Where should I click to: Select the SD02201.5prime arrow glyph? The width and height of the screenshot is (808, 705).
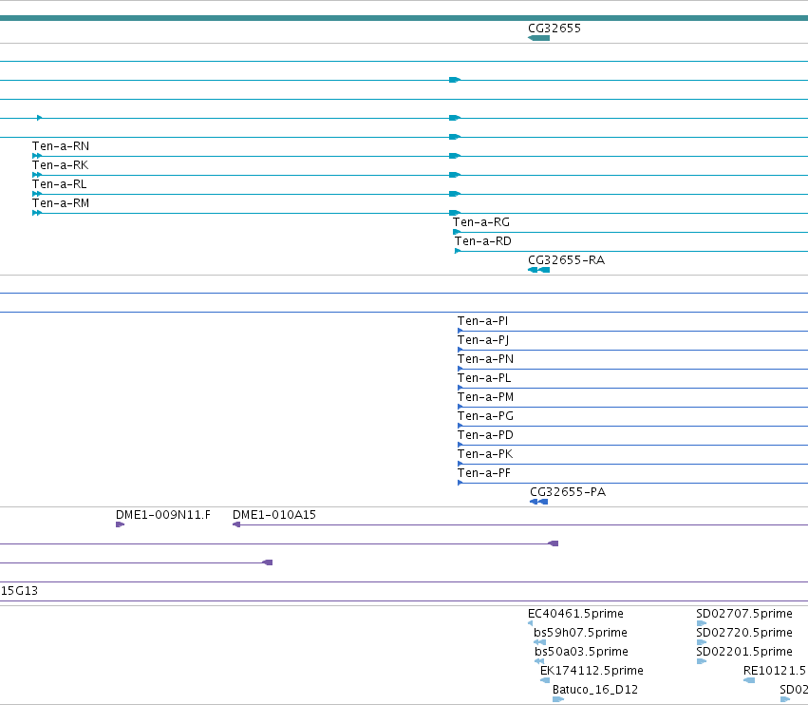point(702,661)
